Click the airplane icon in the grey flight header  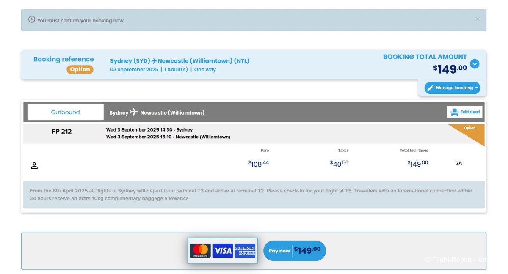click(x=134, y=112)
